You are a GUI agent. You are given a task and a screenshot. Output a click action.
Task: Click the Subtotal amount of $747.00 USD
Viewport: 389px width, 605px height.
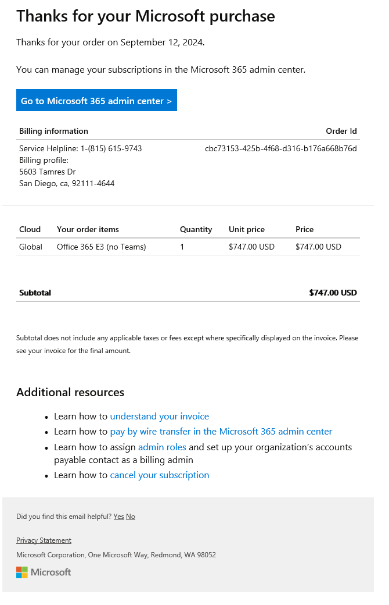pyautogui.click(x=333, y=293)
